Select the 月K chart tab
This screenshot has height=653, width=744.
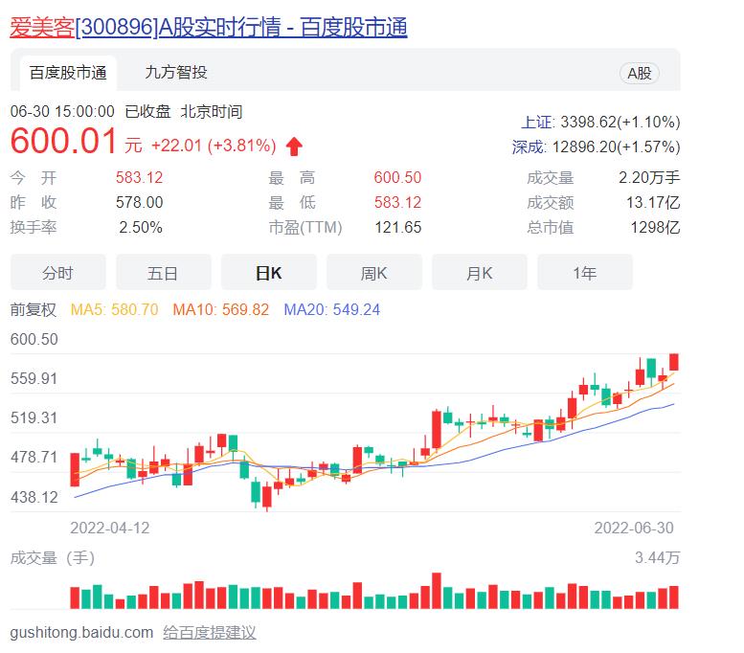pyautogui.click(x=479, y=273)
